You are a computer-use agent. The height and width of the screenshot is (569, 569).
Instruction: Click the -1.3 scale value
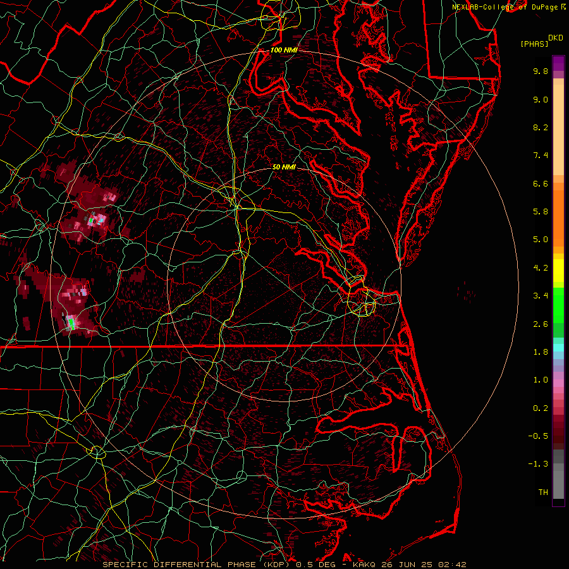click(538, 464)
